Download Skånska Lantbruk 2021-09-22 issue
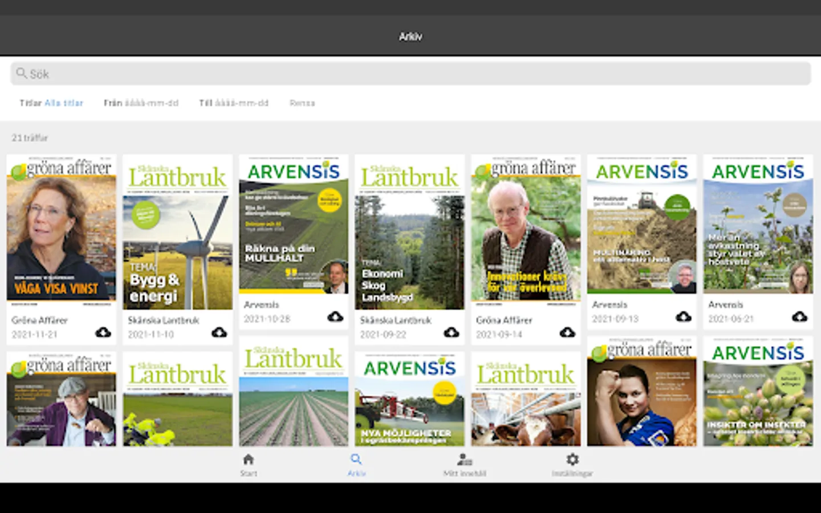The height and width of the screenshot is (513, 821). point(452,332)
